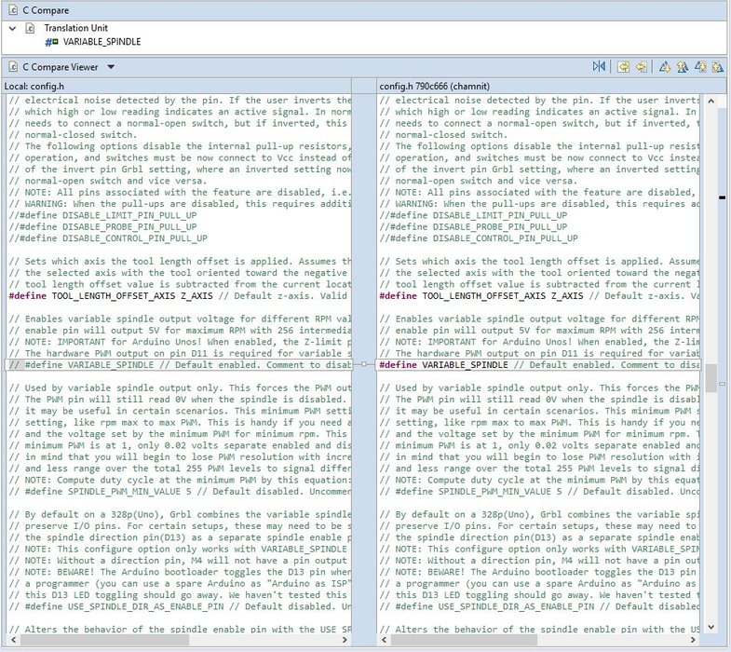Click the right pane vertical scrollbar thumb
This screenshot has height=652, width=731.
[711, 378]
